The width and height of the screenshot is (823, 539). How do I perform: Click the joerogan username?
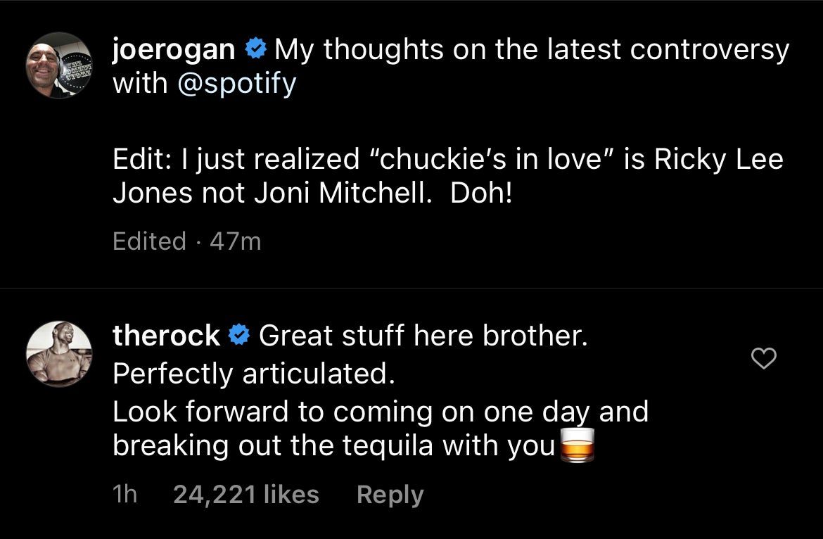(174, 50)
